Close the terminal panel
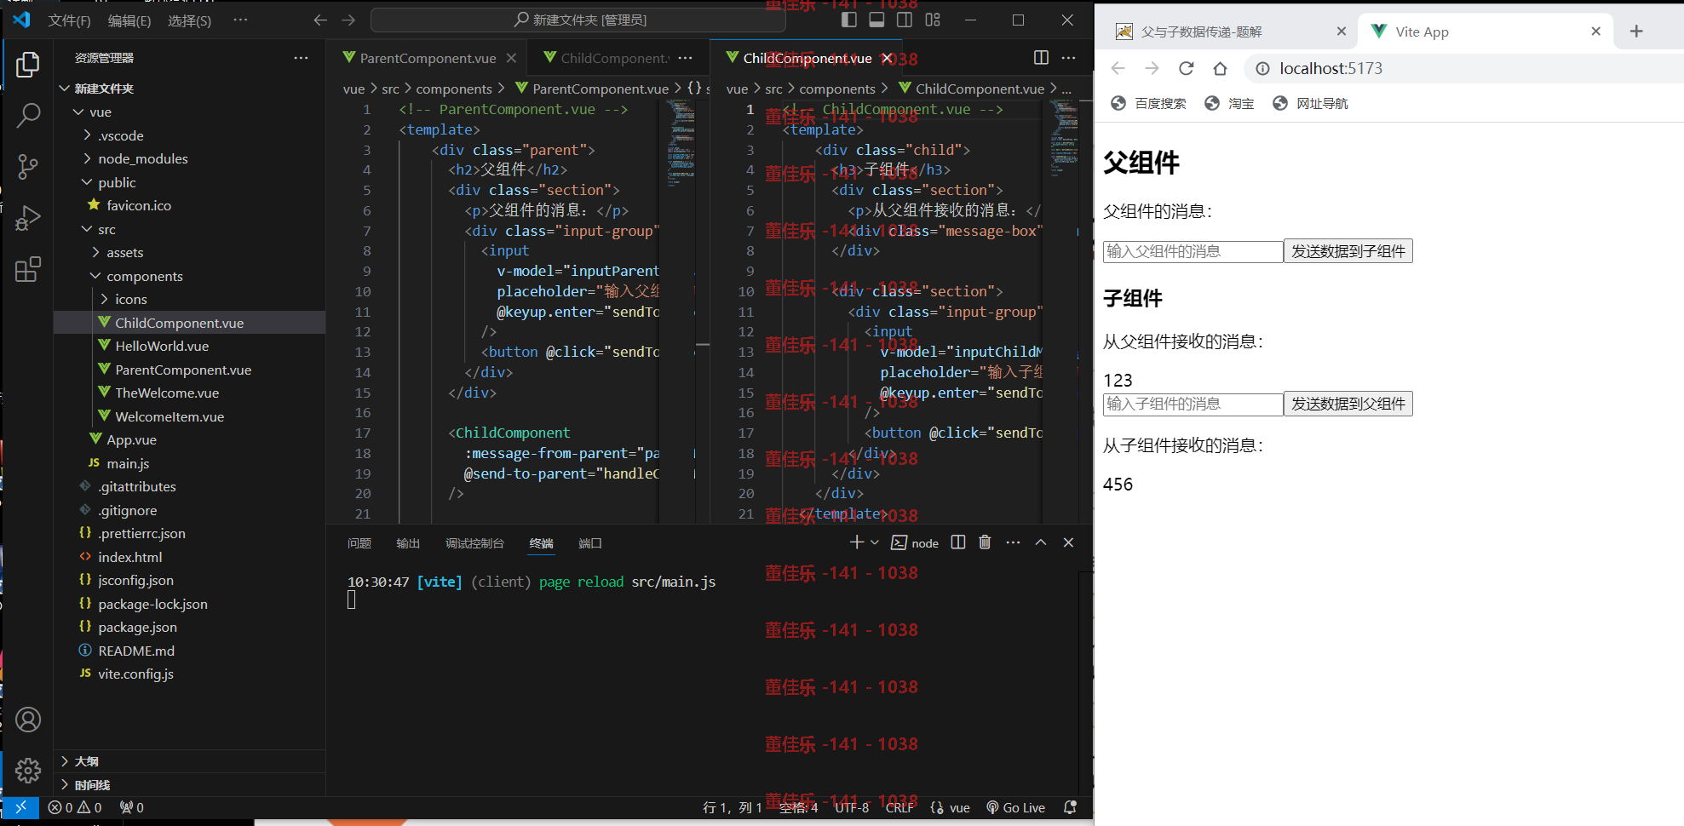Screen dimensions: 1684x826 coord(1068,542)
